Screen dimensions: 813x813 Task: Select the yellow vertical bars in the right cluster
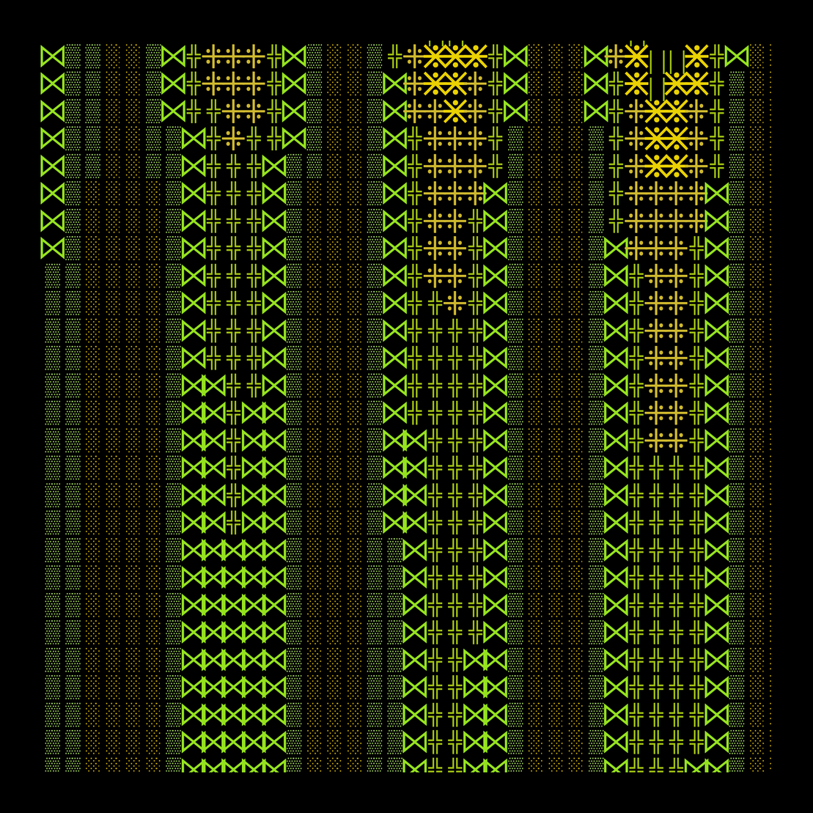[x=666, y=62]
